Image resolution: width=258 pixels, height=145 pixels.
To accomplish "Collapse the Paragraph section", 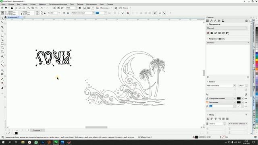I will 208,115.
